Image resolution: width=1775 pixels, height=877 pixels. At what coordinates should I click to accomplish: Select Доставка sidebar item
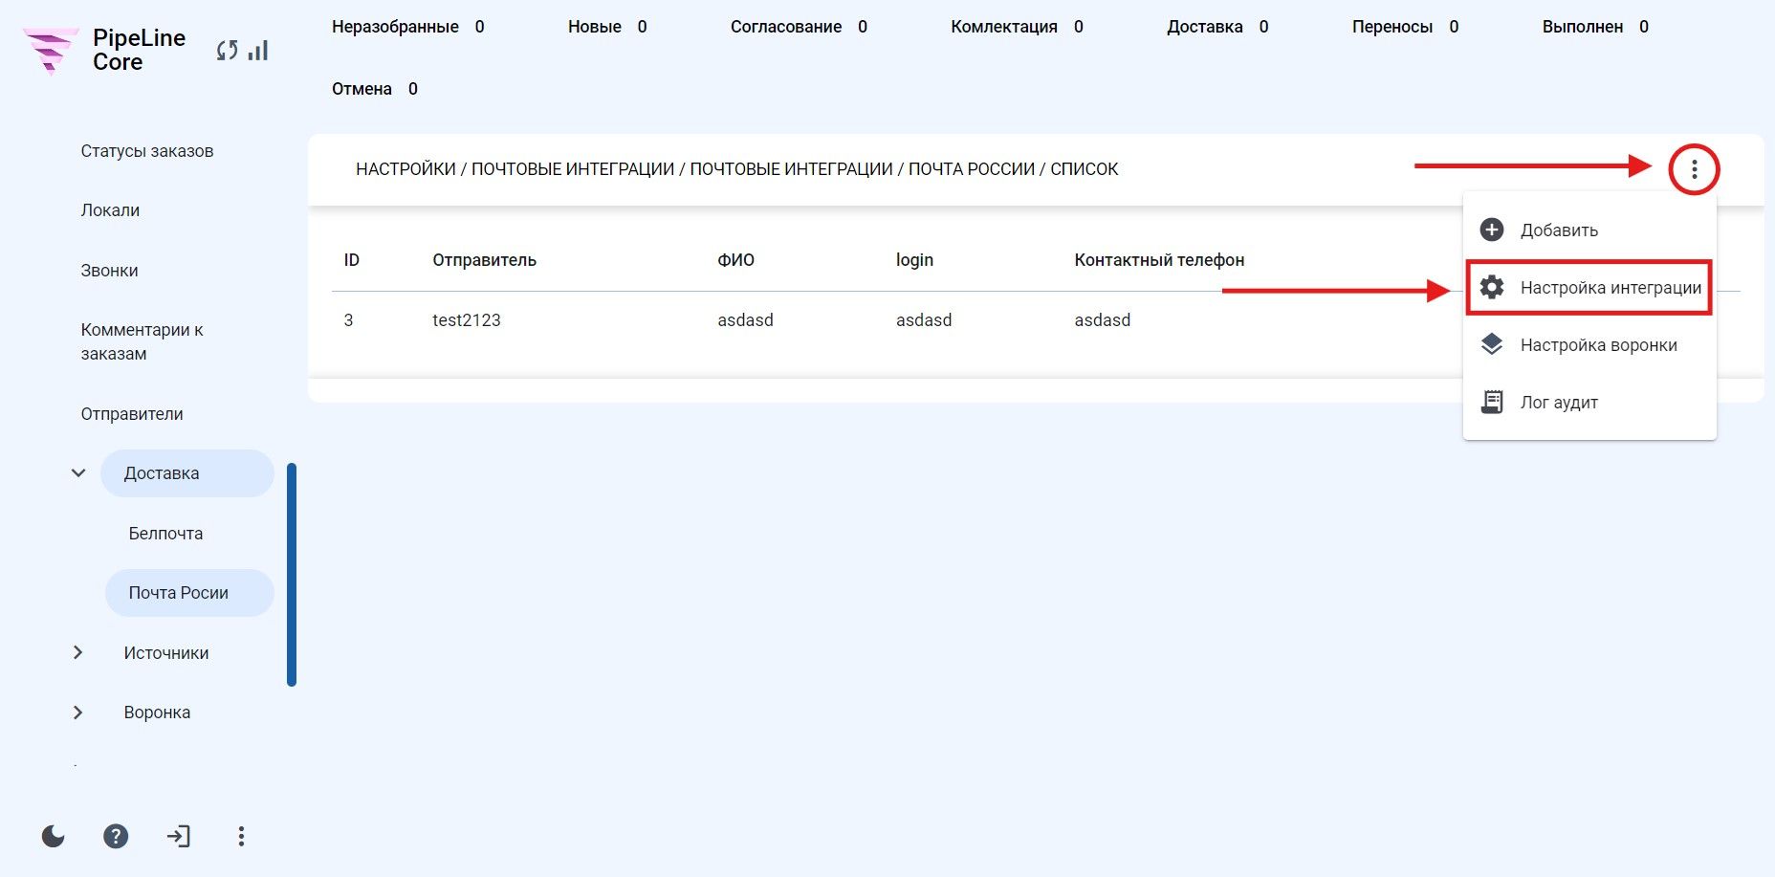pyautogui.click(x=187, y=473)
